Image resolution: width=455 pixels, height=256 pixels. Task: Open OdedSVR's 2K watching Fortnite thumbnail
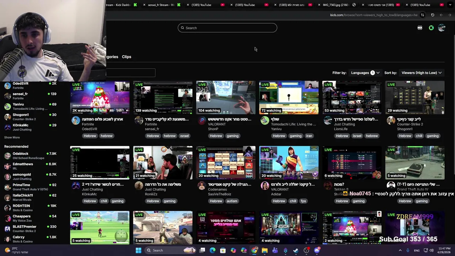coord(100,97)
